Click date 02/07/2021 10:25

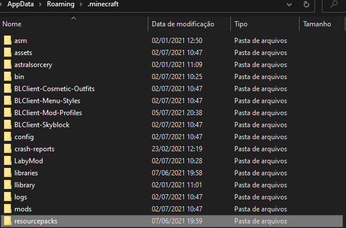pos(177,77)
